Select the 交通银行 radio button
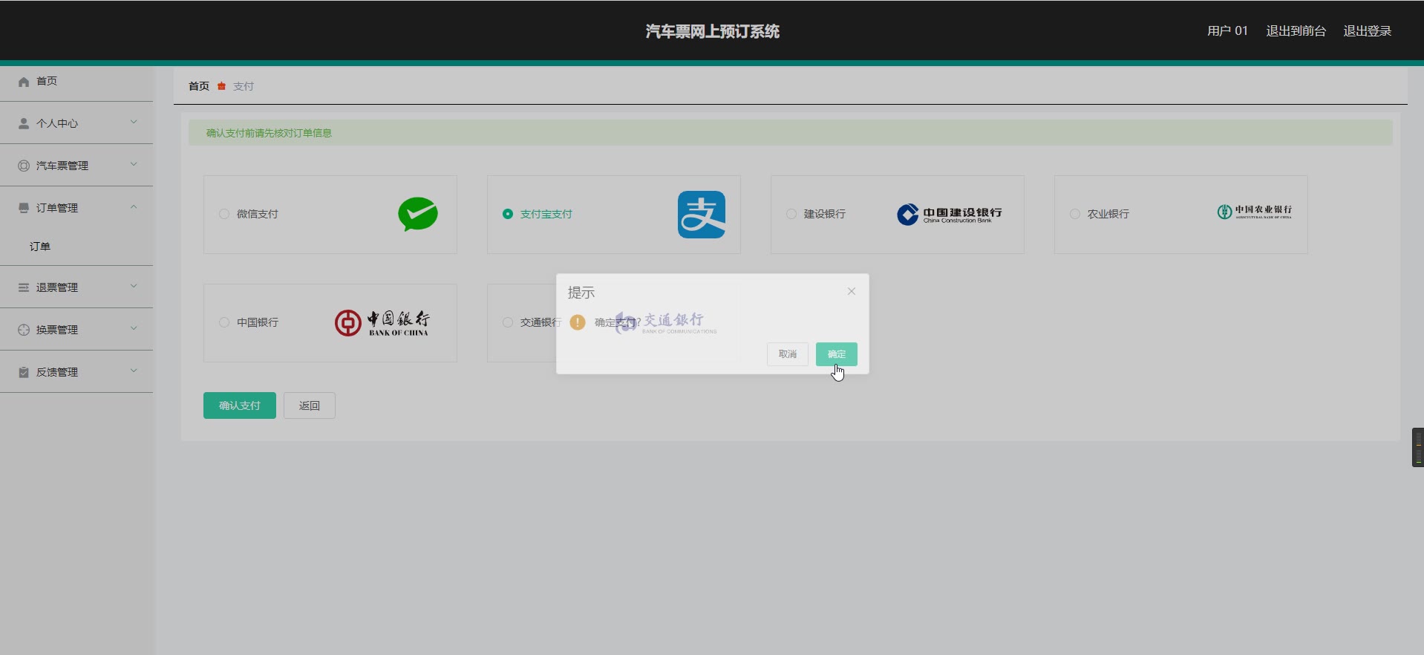1424x655 pixels. [x=508, y=322]
